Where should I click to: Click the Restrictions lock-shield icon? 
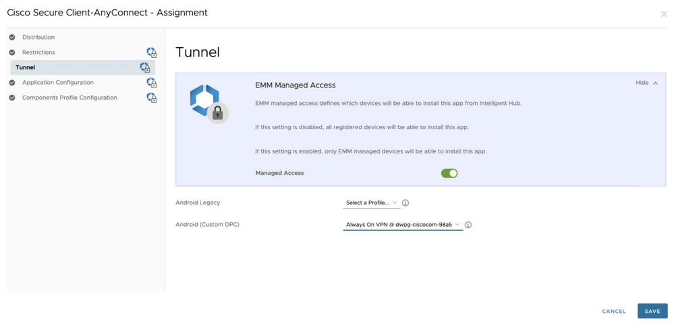click(x=152, y=52)
